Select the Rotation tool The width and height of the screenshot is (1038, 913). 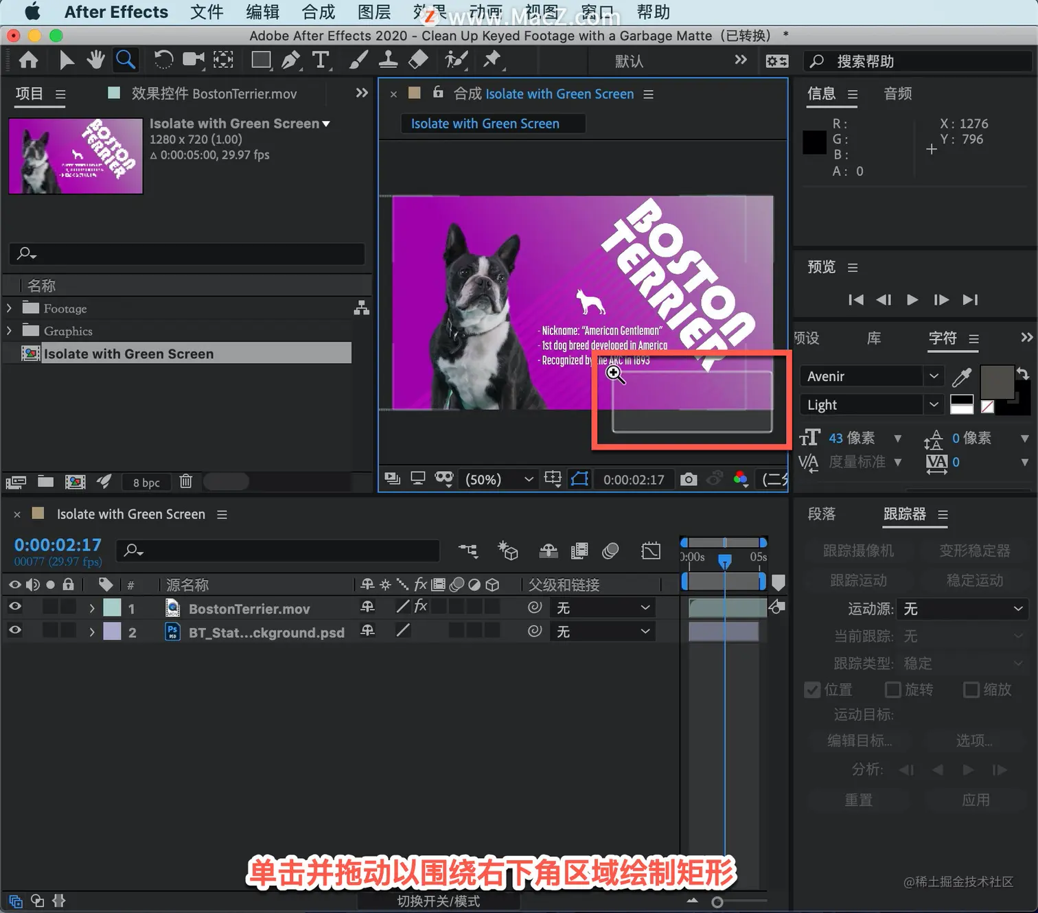pos(163,60)
